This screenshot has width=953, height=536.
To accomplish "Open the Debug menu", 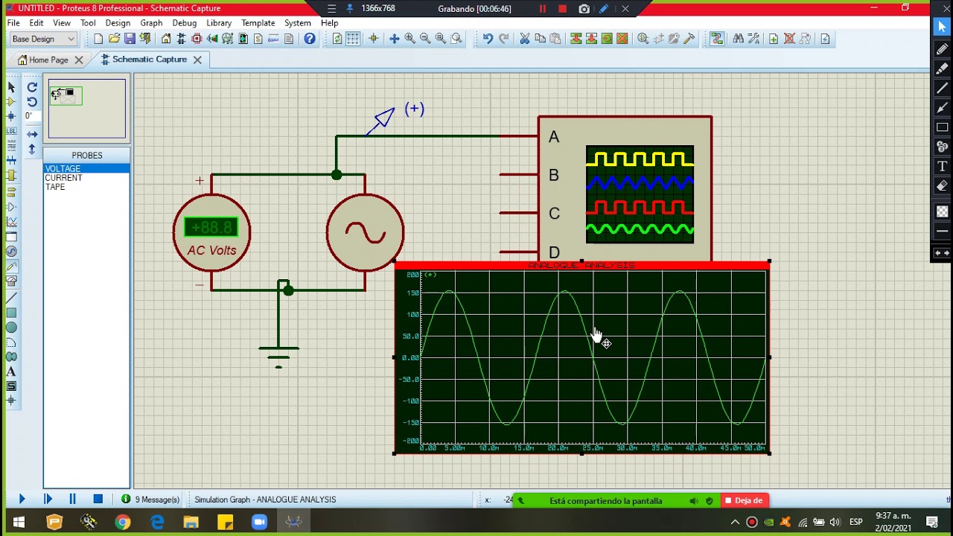I will (x=185, y=23).
